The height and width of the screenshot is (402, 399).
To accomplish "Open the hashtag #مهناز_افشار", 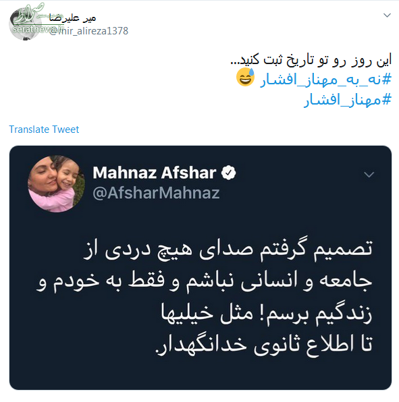I will (x=348, y=100).
